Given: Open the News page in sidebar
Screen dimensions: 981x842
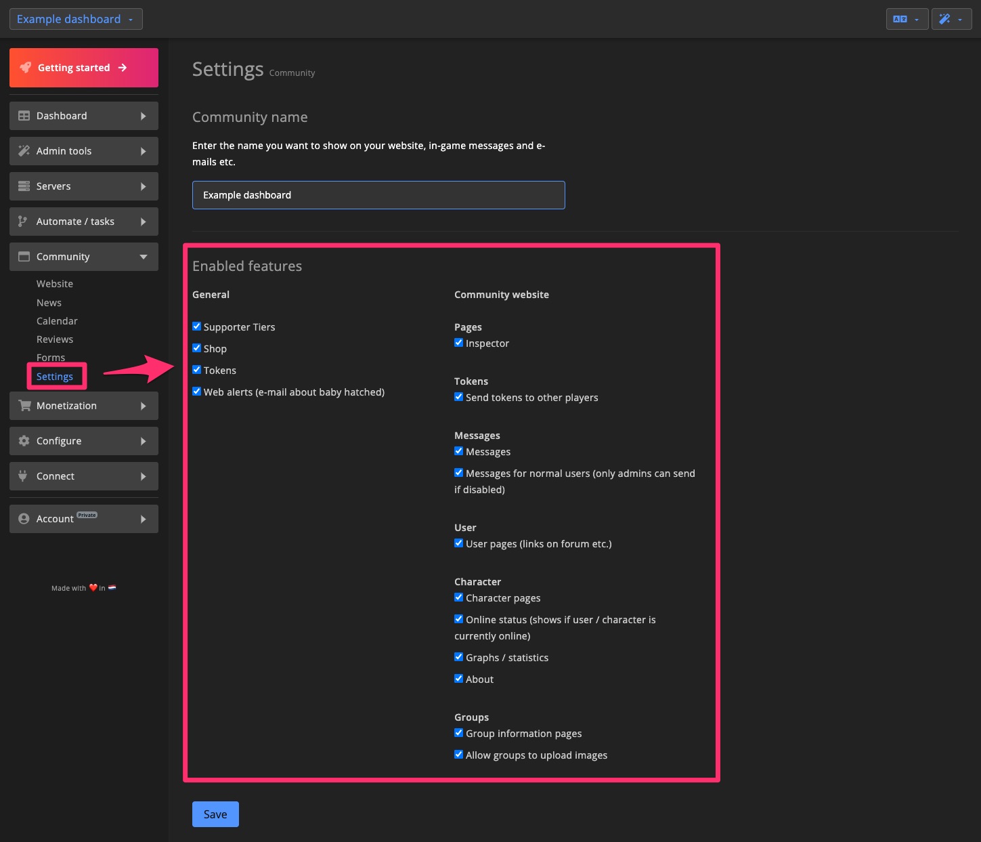Looking at the screenshot, I should pyautogui.click(x=49, y=302).
